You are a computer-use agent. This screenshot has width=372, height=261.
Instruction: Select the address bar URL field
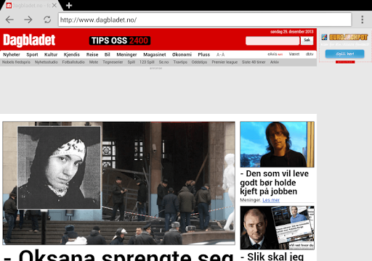point(205,20)
